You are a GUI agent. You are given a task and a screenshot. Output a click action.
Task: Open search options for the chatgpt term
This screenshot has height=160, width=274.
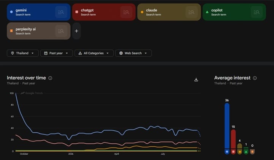pos(126,12)
